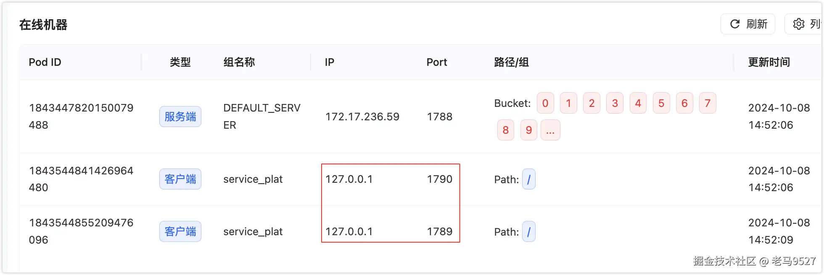Click 客户端 tag for port 1789 row
The image size is (824, 275).
pos(180,231)
